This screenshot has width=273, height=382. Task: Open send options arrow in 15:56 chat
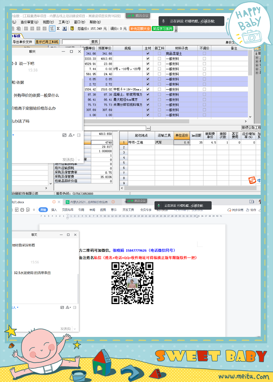point(75,329)
